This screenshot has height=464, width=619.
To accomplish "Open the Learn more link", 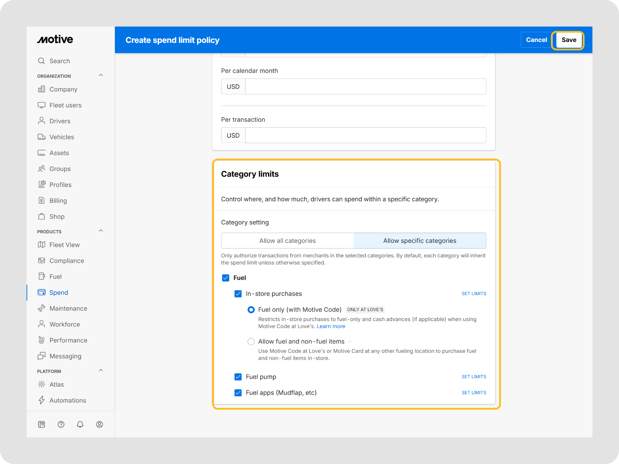I will 331,326.
